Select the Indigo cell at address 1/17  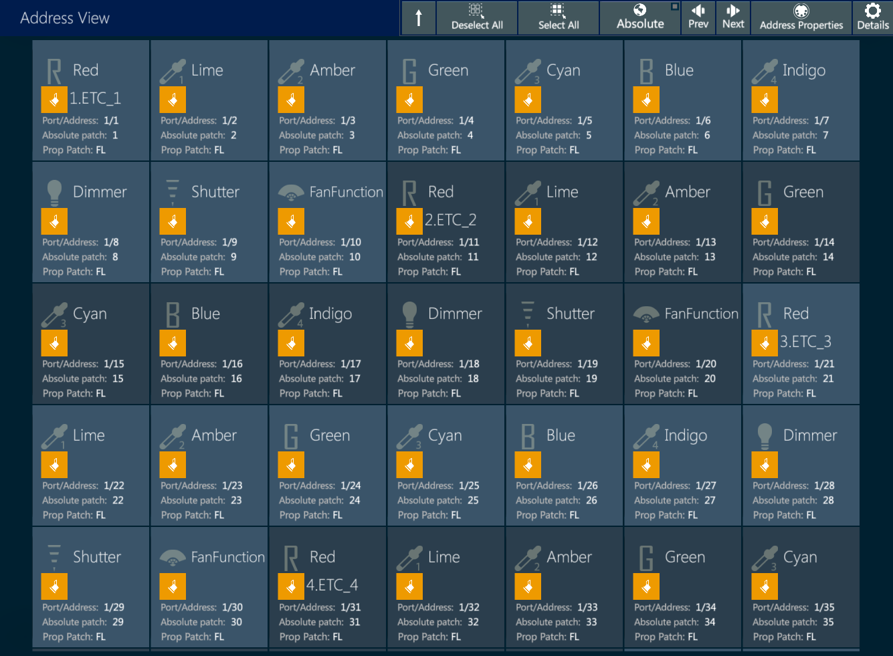328,344
